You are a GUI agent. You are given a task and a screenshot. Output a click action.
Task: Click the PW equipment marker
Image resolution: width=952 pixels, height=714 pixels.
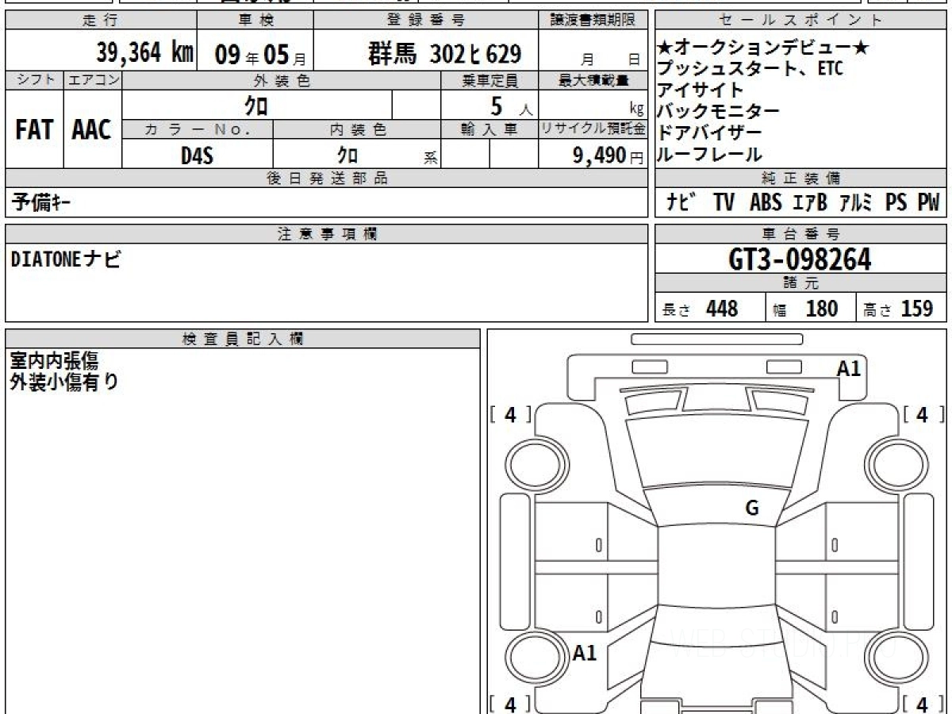927,202
